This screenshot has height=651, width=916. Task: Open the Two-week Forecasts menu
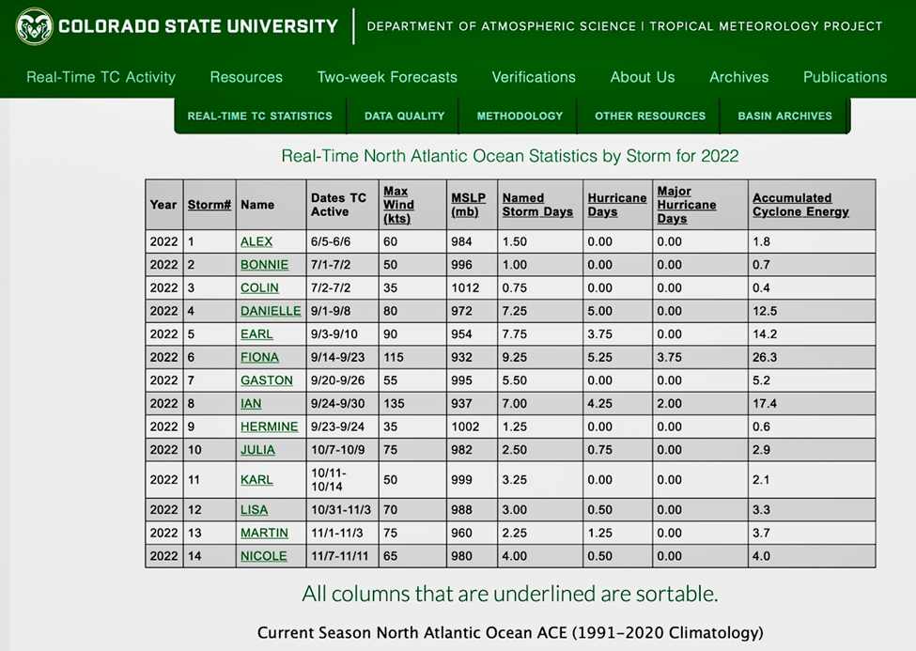[387, 77]
